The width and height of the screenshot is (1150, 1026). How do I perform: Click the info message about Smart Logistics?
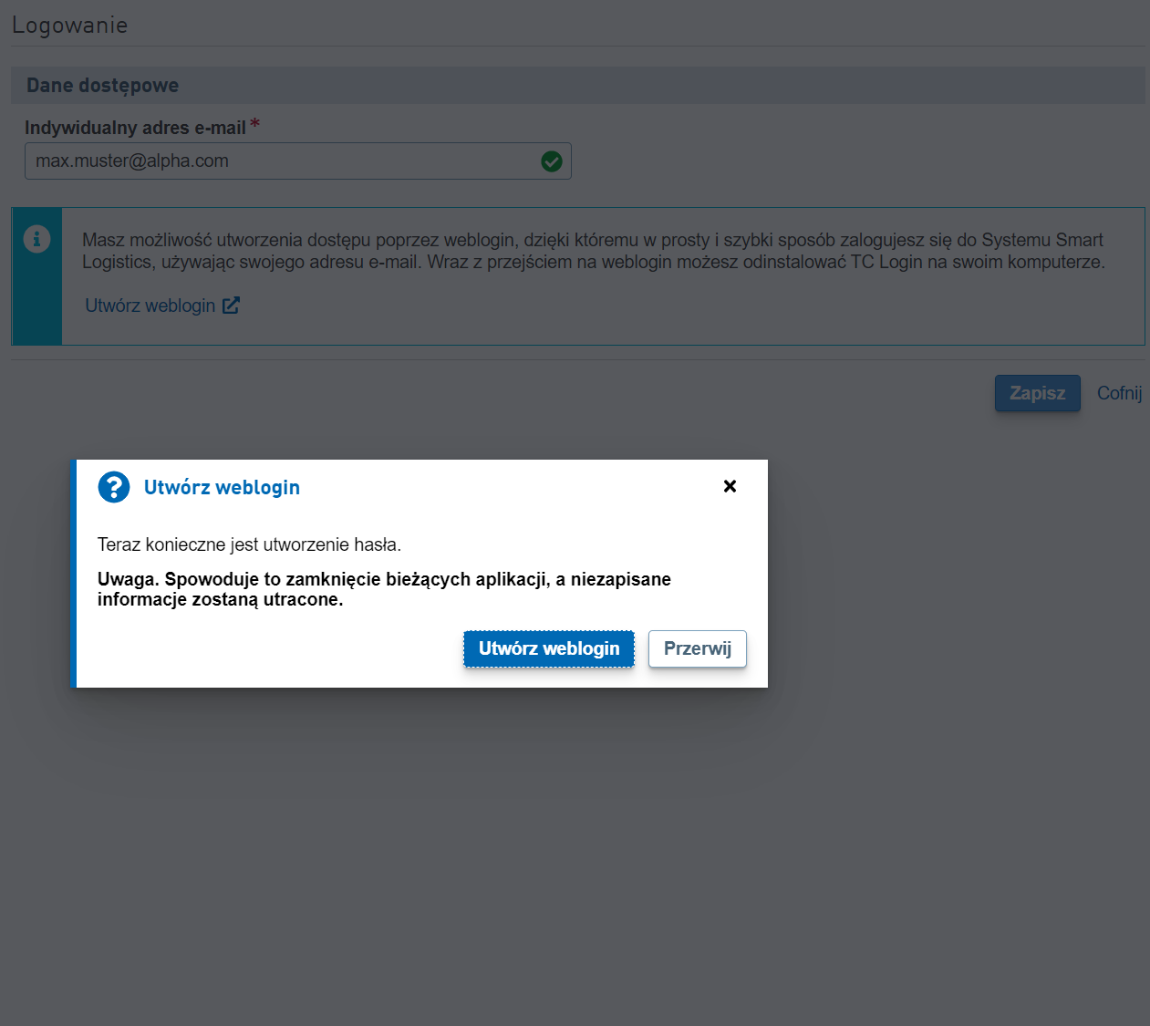[x=594, y=251]
